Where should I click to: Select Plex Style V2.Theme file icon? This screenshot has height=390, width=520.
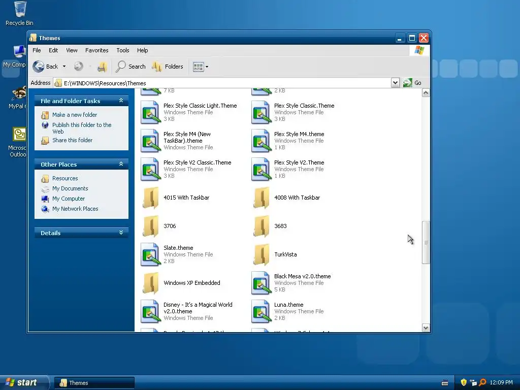[x=262, y=170]
